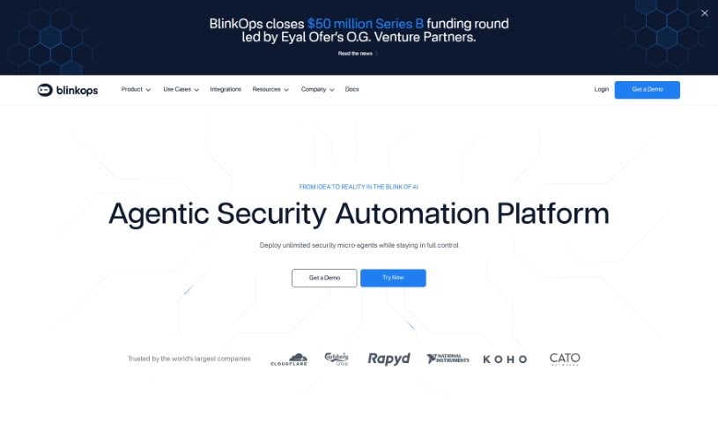718x423 pixels.
Task: Click the KOHO logo
Action: click(x=505, y=360)
